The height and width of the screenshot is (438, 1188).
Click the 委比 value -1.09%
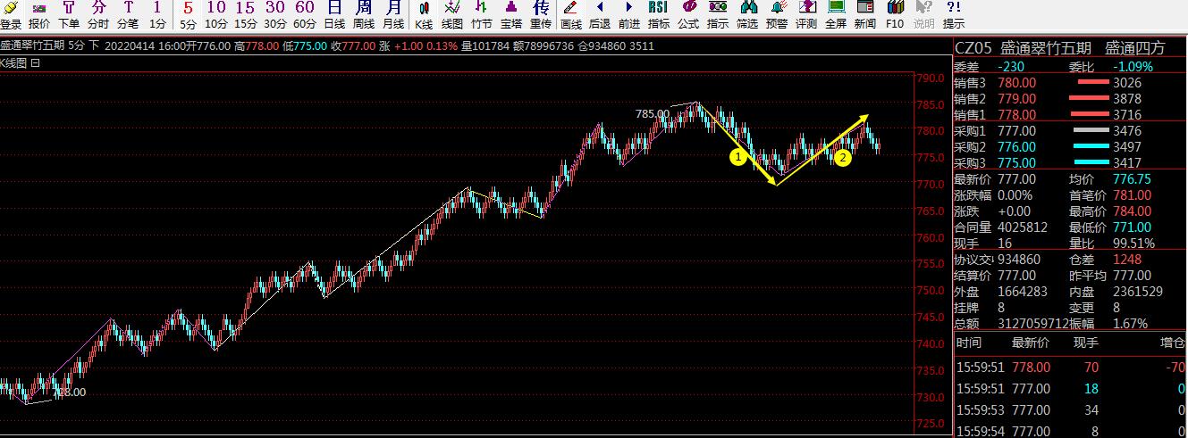coord(1133,67)
